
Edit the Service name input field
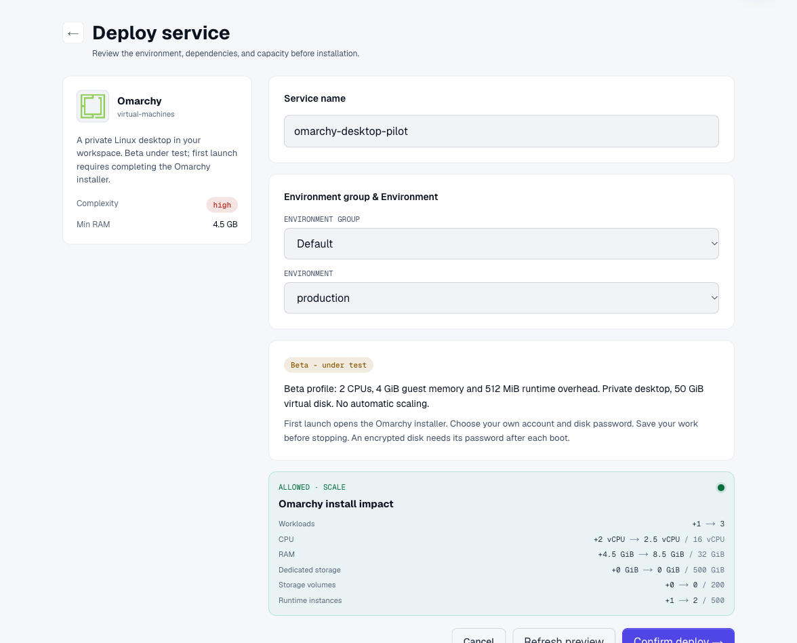[x=502, y=132]
